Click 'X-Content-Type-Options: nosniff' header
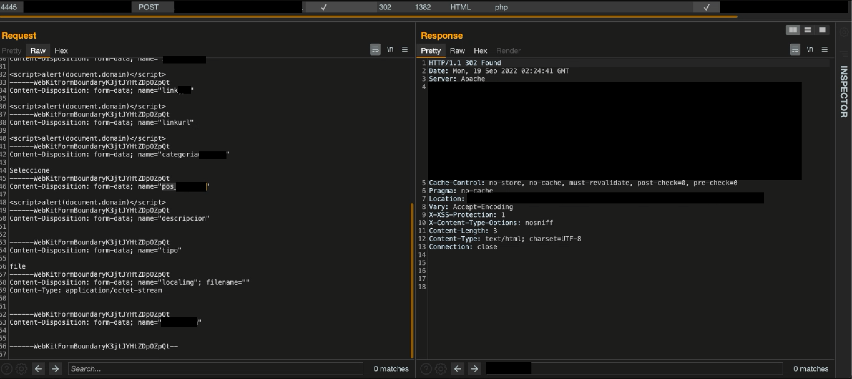This screenshot has width=852, height=379. (x=491, y=223)
